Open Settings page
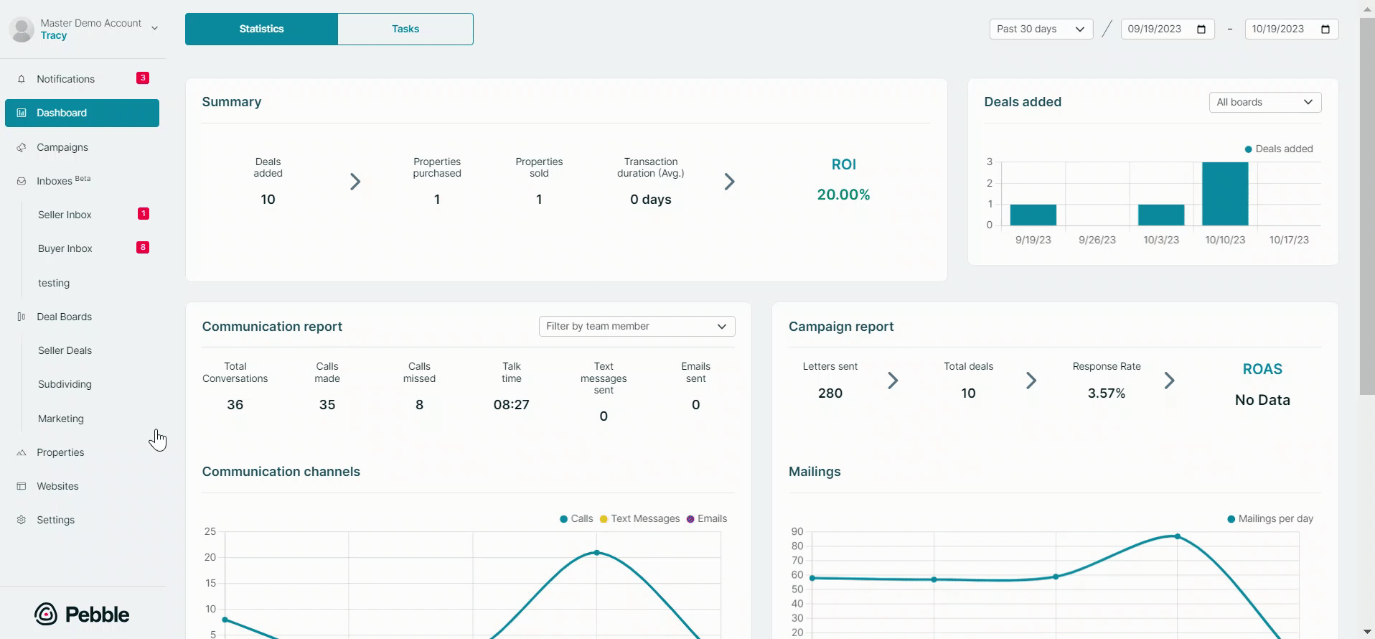 tap(55, 520)
